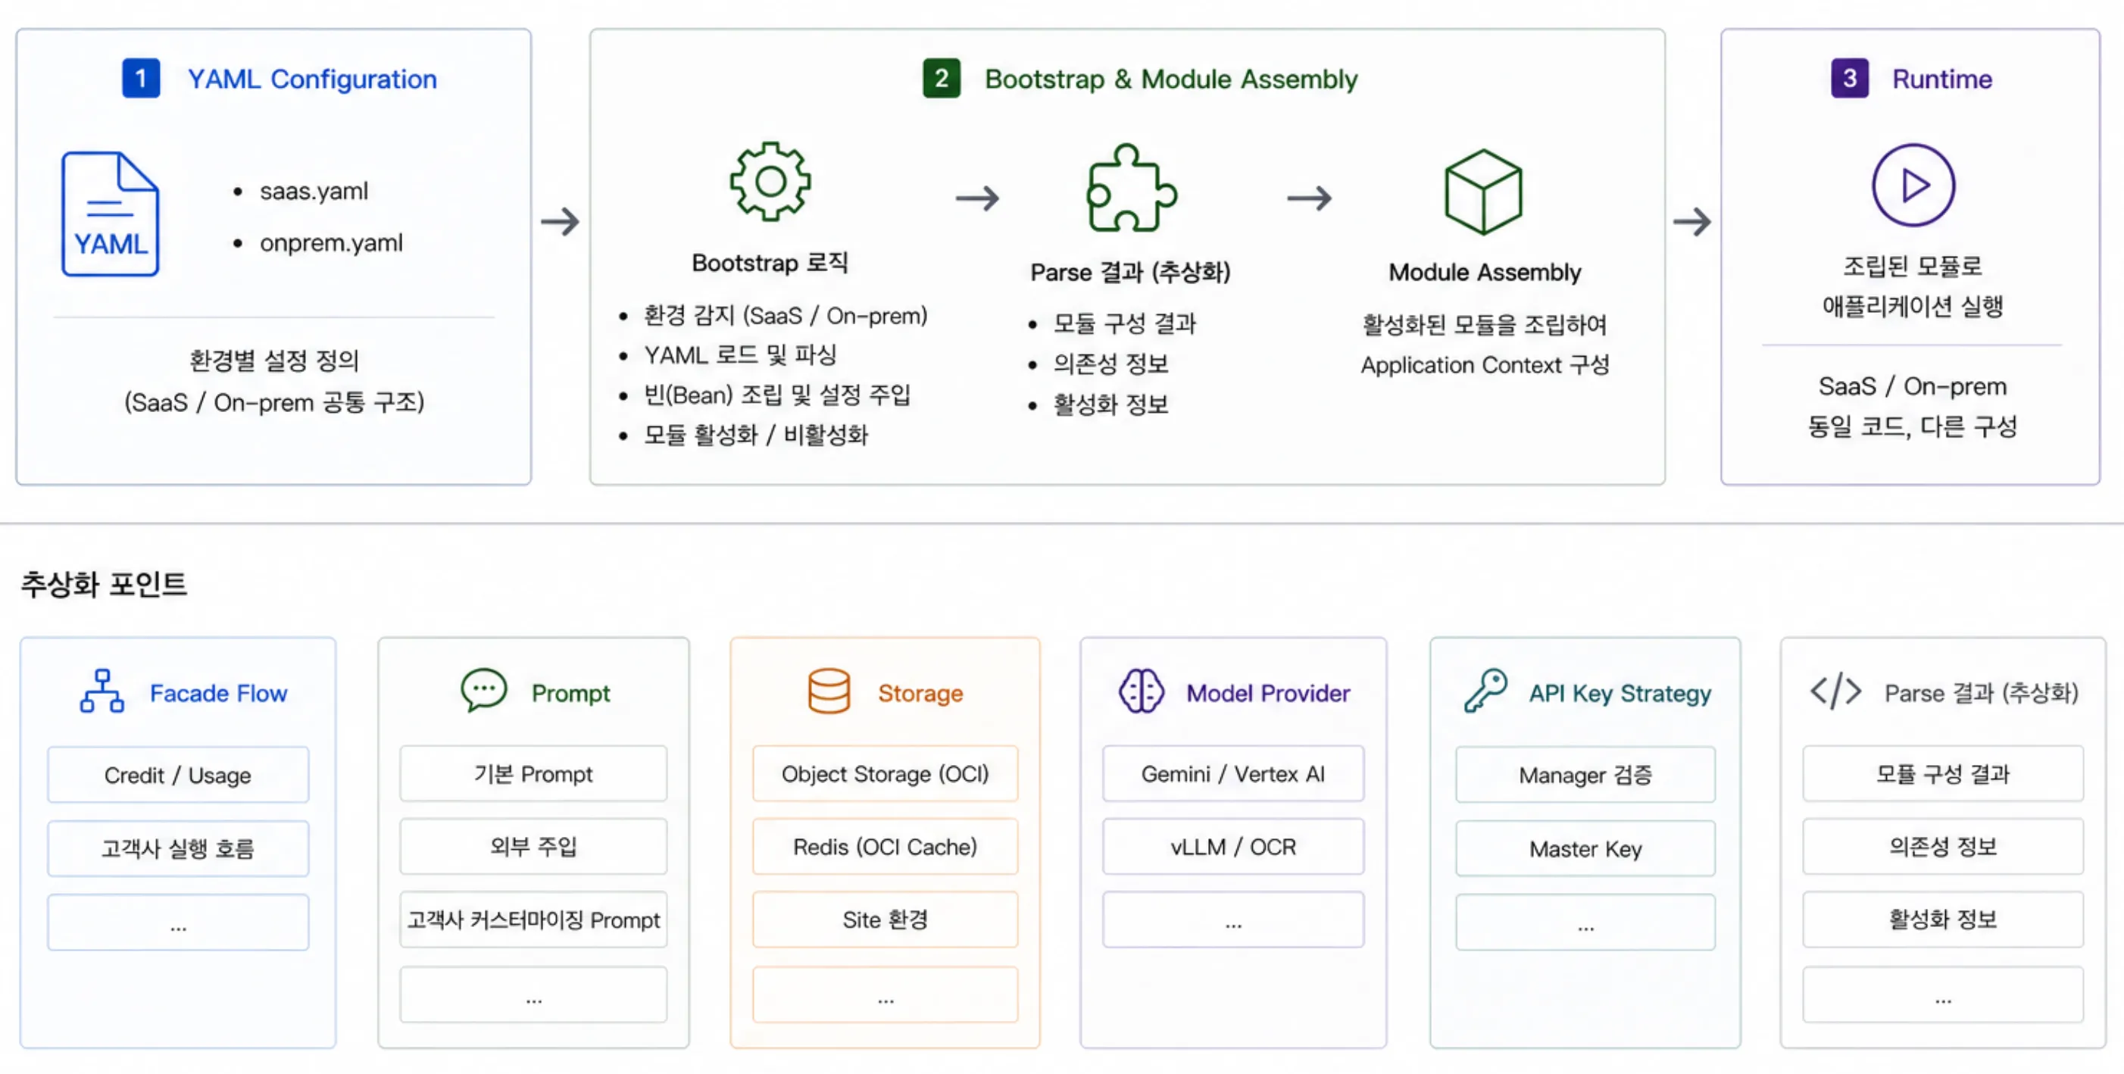Click the onprem.yaml list item
Screen dimensions: 2124x1074
coord(330,243)
